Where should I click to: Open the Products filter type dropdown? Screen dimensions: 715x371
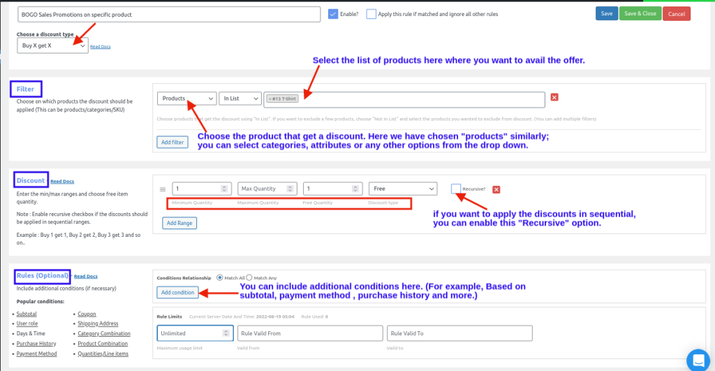pyautogui.click(x=186, y=99)
